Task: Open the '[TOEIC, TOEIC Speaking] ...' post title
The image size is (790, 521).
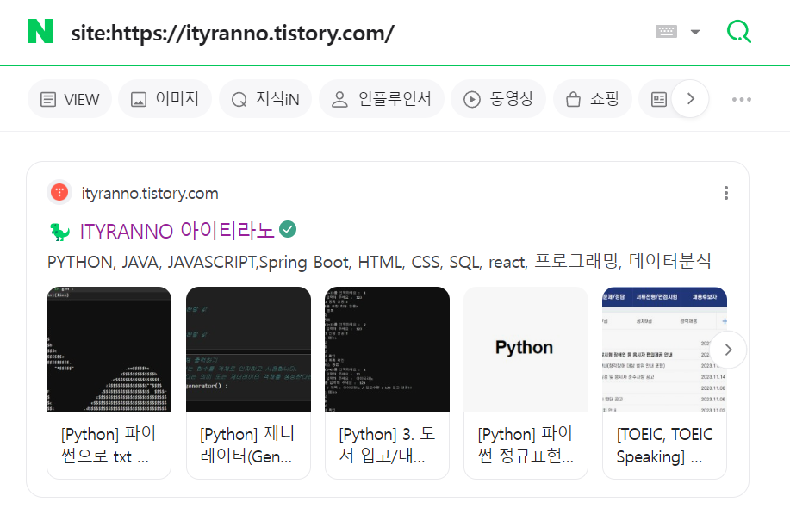Action: [664, 445]
